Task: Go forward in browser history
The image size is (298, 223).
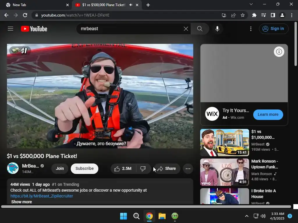Action: 16,15
